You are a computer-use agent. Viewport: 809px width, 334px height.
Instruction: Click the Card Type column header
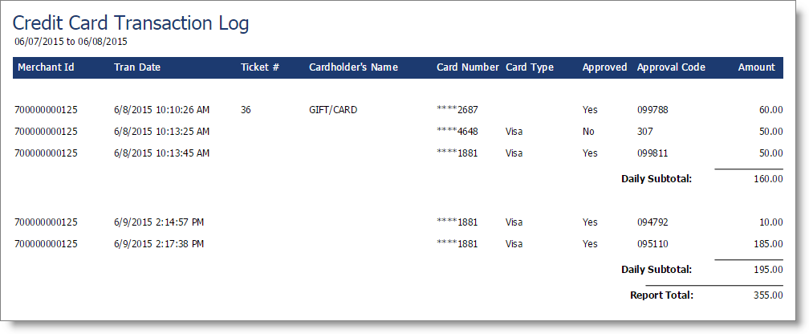pos(530,67)
